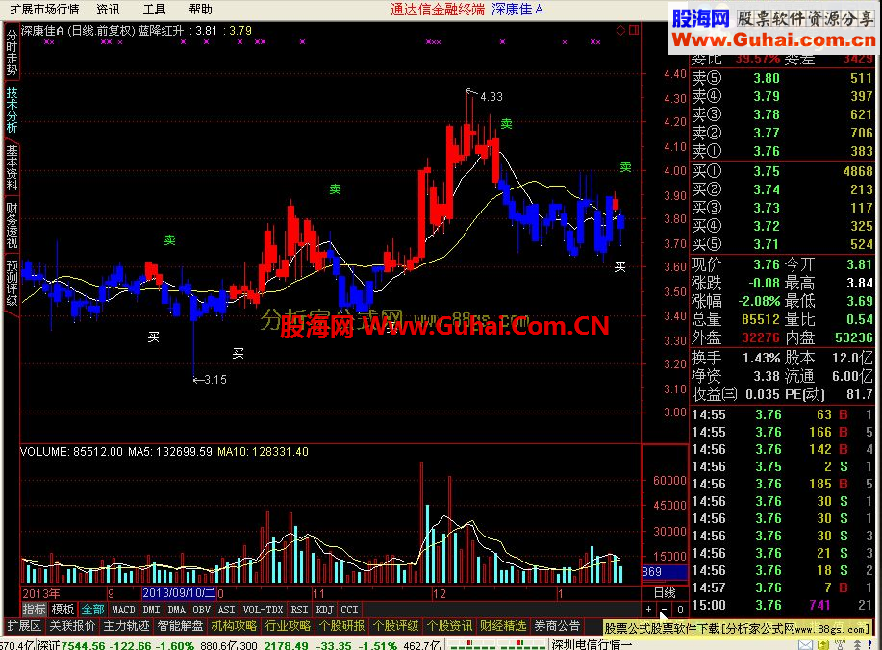The image size is (882, 650).
Task: Switch to the 分时走势 side tab
Action: [12, 52]
